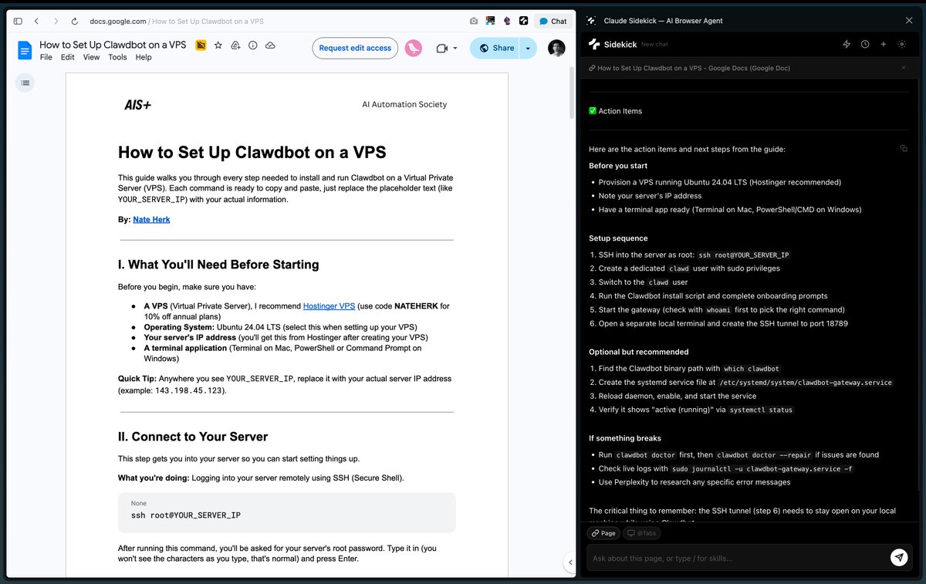Expand the Share options arrow

click(528, 48)
